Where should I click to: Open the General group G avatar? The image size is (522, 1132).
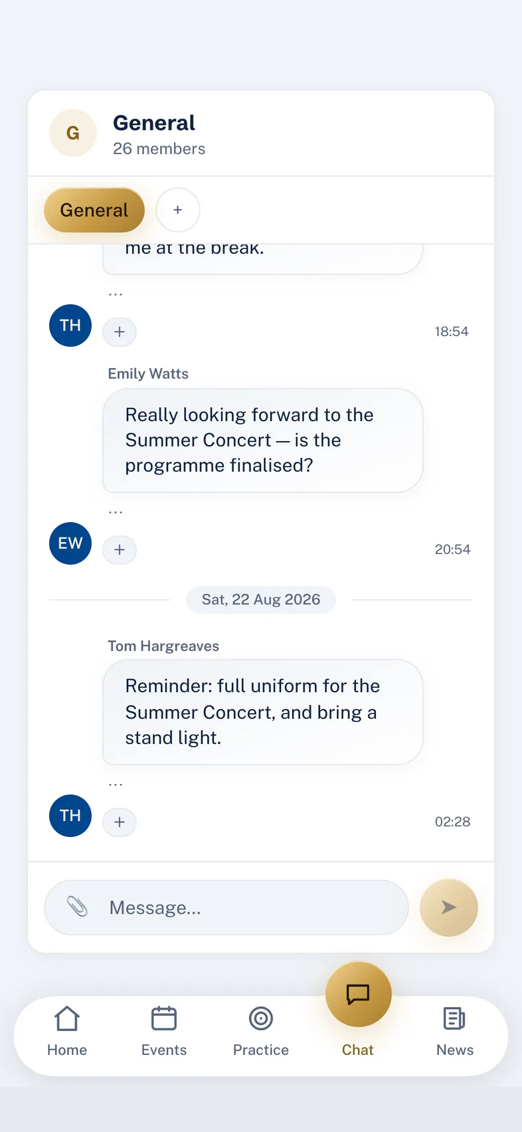click(73, 133)
